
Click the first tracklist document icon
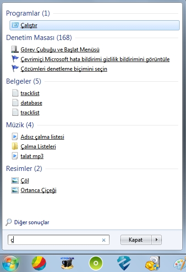[15, 93]
